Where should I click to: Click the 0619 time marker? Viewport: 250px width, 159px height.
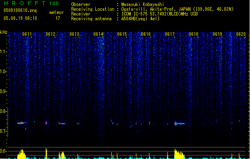pyautogui.click(x=217, y=34)
